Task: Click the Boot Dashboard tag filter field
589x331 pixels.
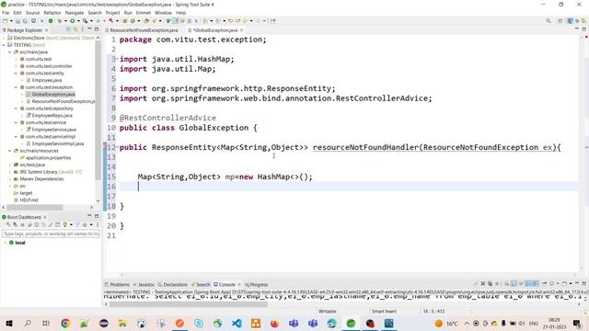Action: tap(51, 234)
